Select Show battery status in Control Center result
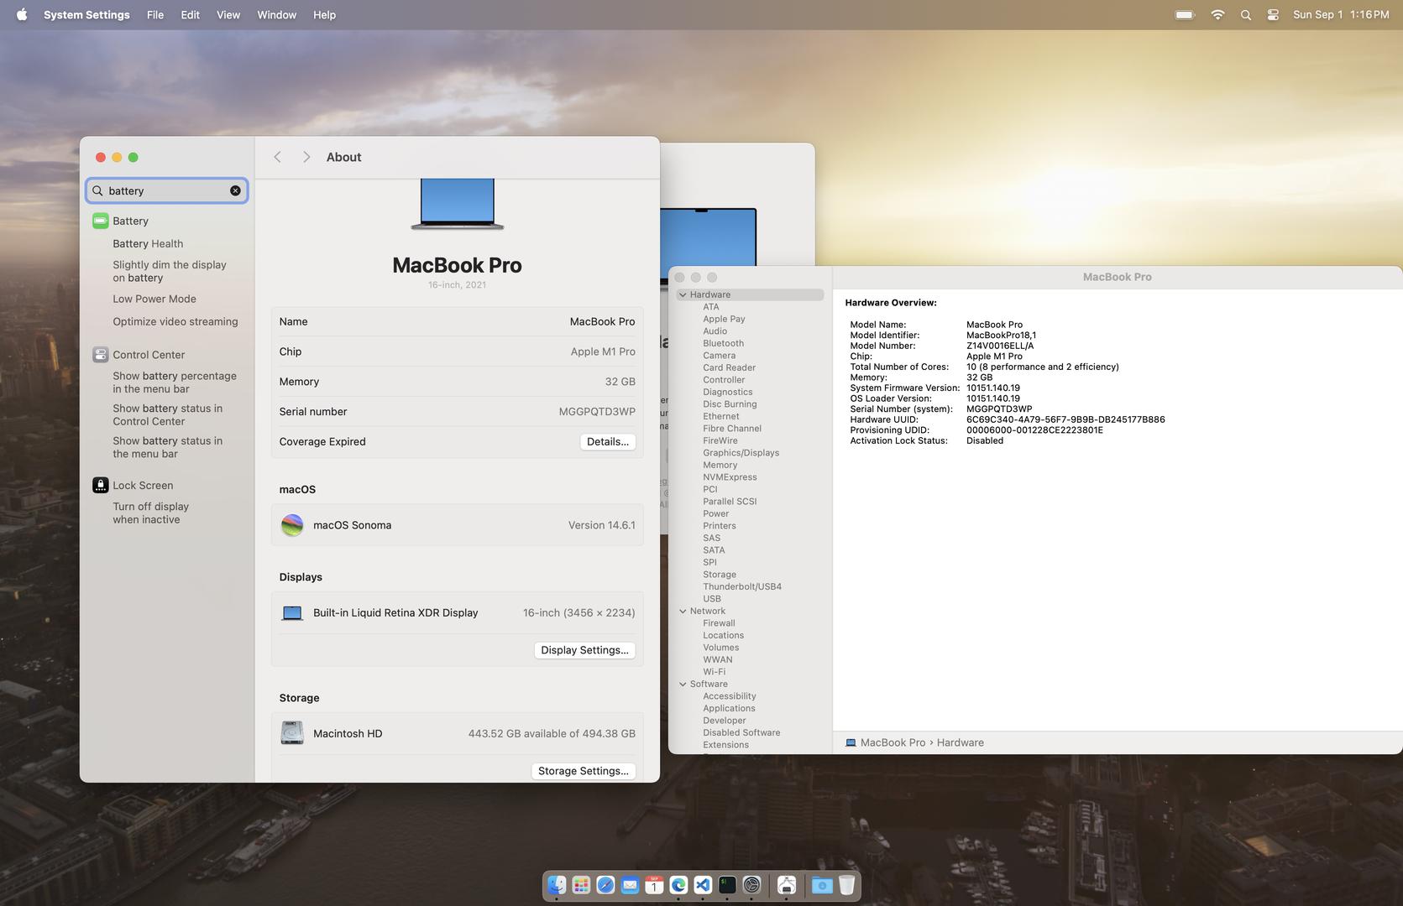The image size is (1403, 906). coord(168,414)
